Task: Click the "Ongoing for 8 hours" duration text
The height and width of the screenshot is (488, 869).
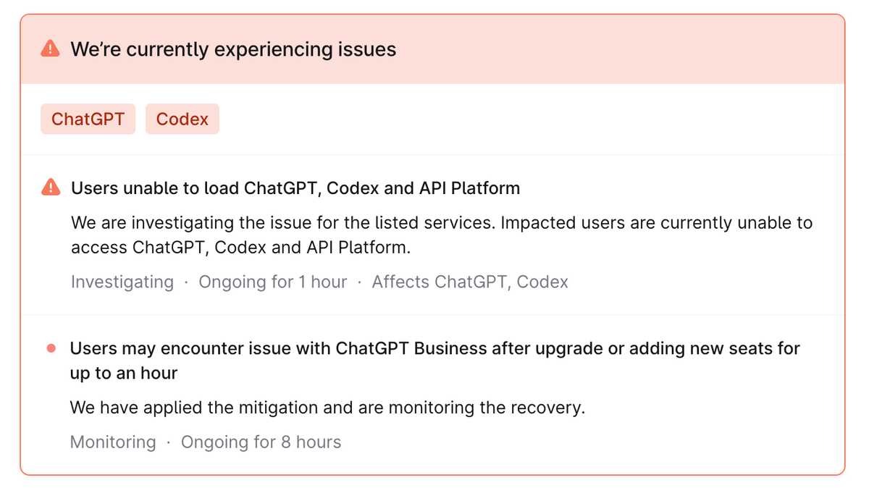Action: [x=261, y=442]
